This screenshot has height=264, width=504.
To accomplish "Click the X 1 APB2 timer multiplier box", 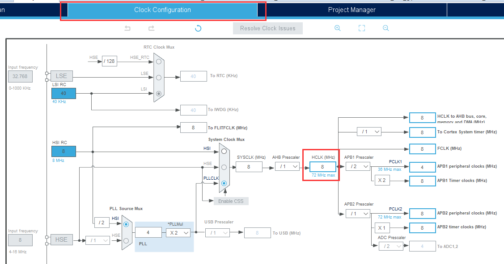I will point(382,228).
